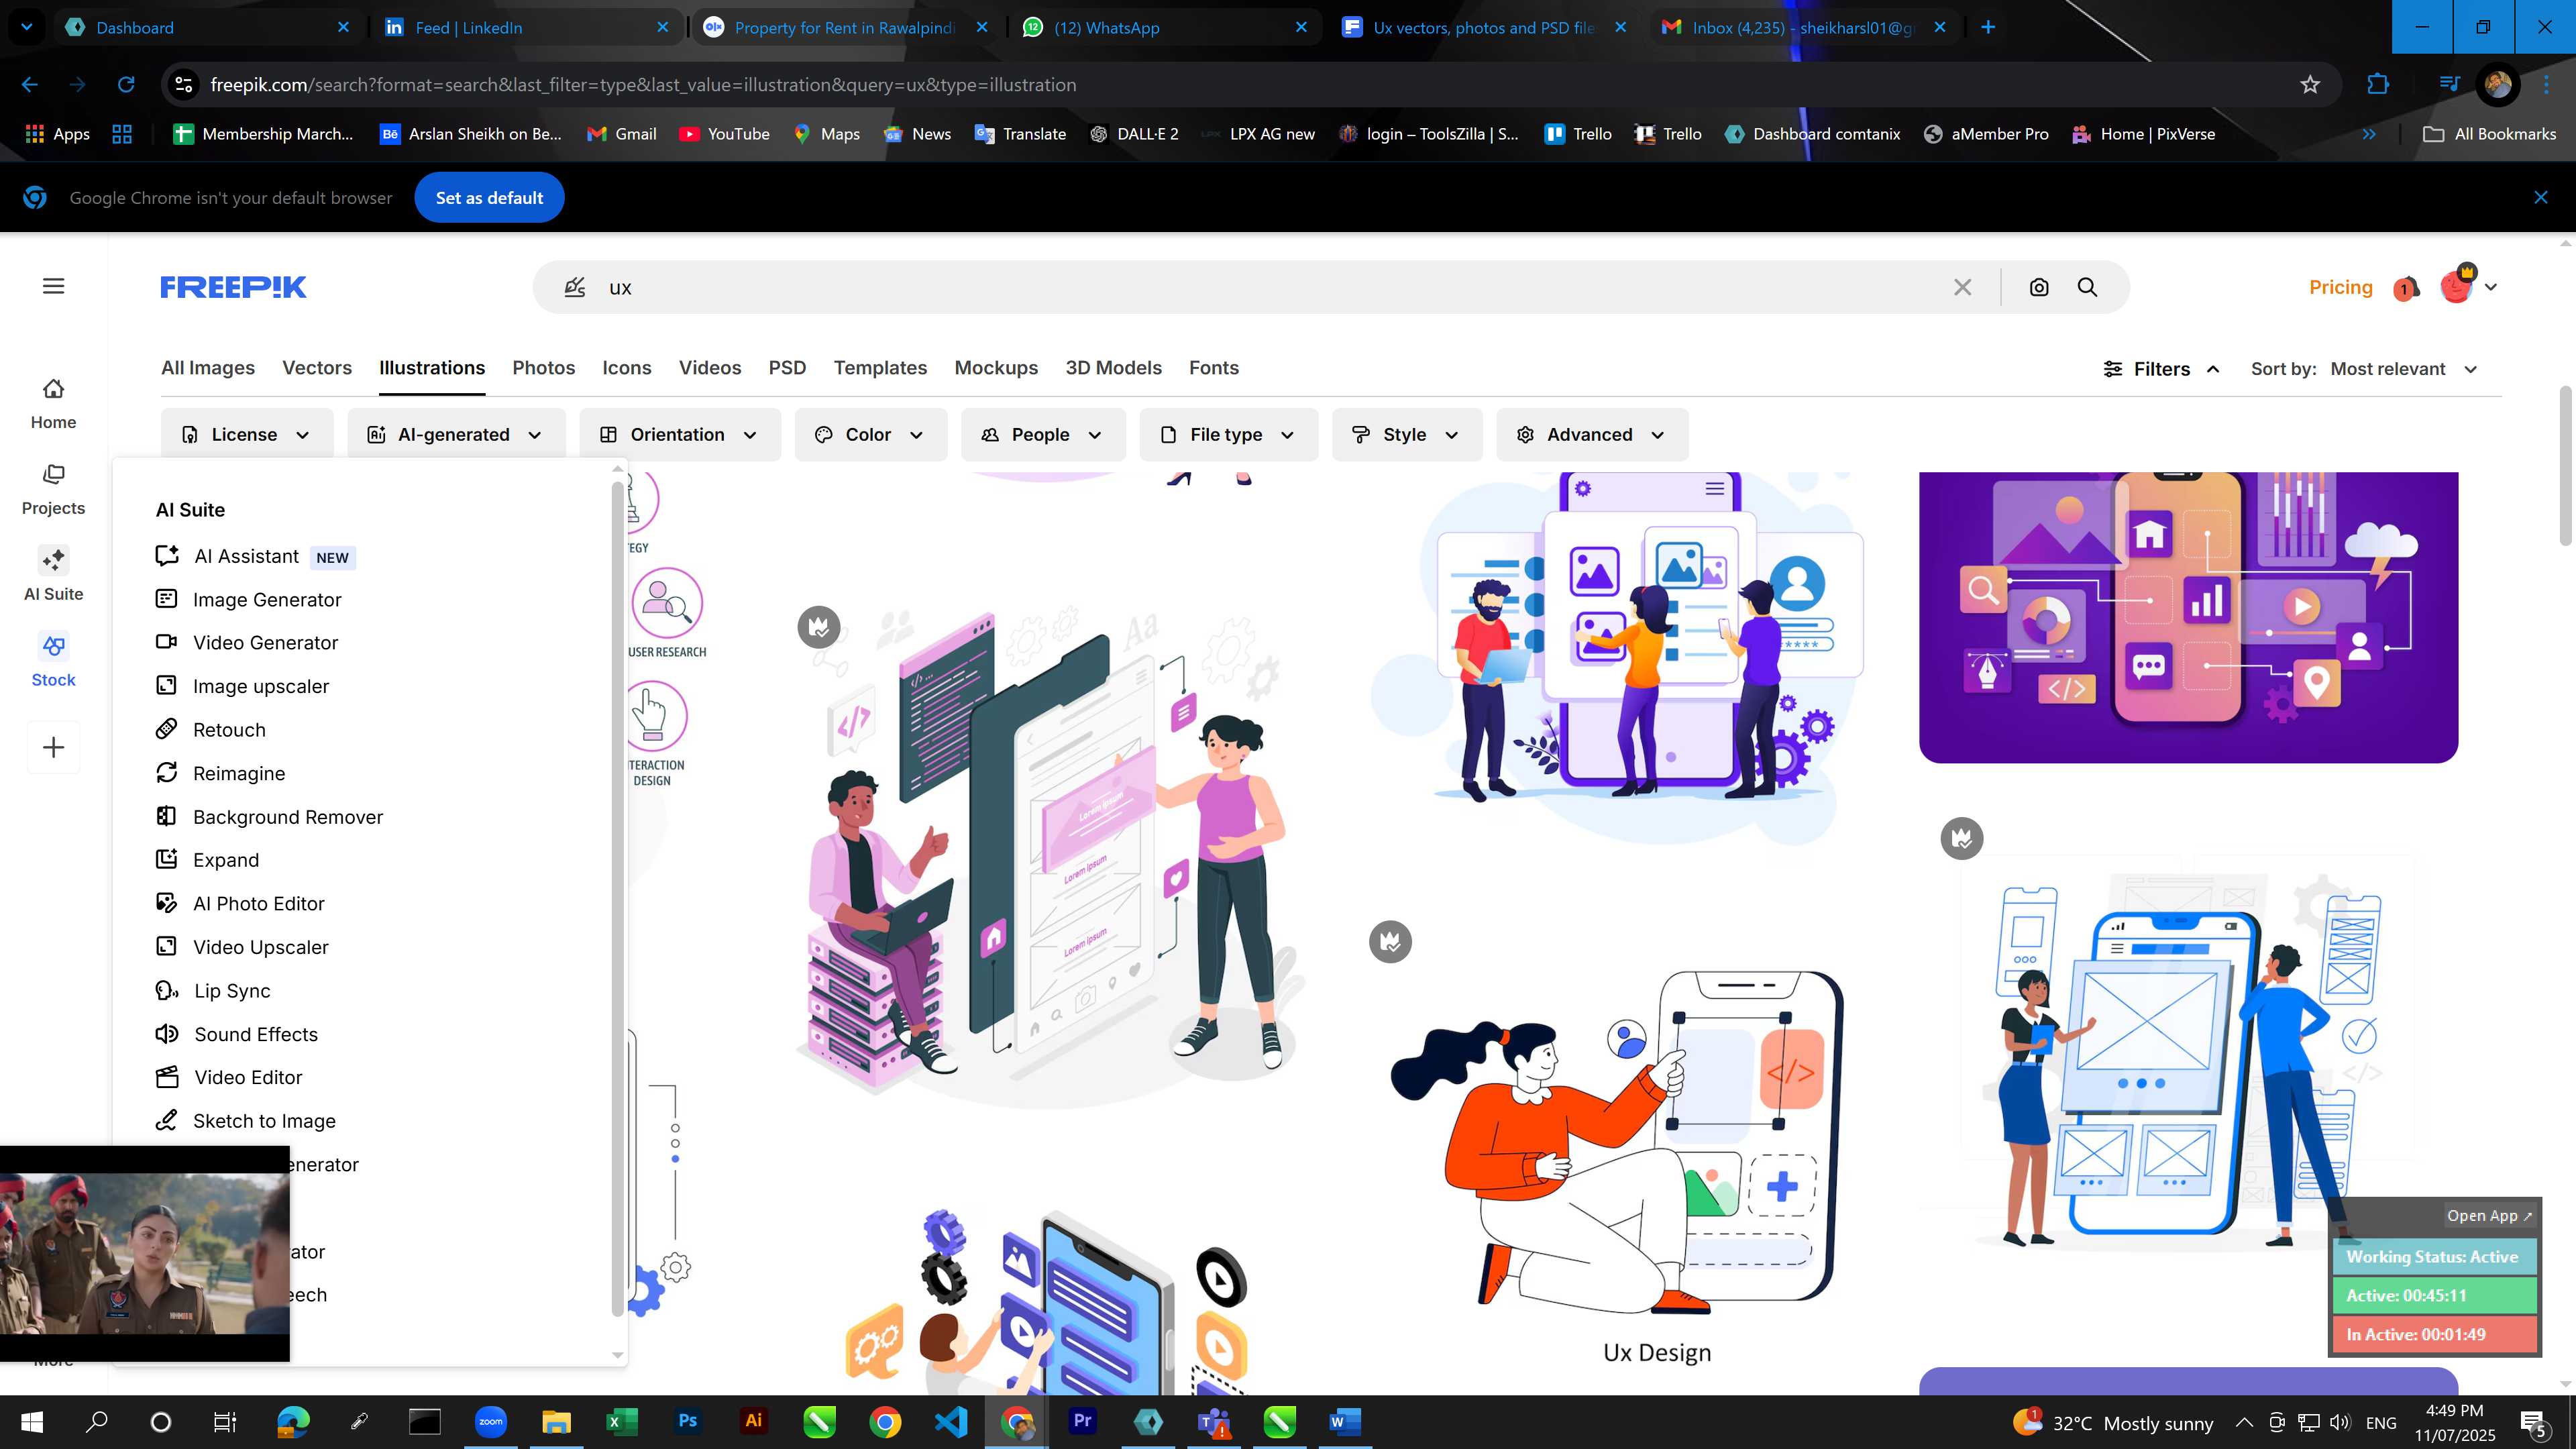Viewport: 2576px width, 1449px height.
Task: Switch to Mockups tab
Action: [996, 368]
